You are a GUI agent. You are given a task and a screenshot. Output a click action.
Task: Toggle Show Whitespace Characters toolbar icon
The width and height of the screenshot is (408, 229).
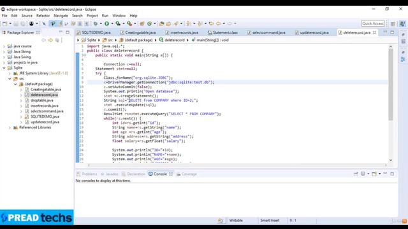(87, 24)
